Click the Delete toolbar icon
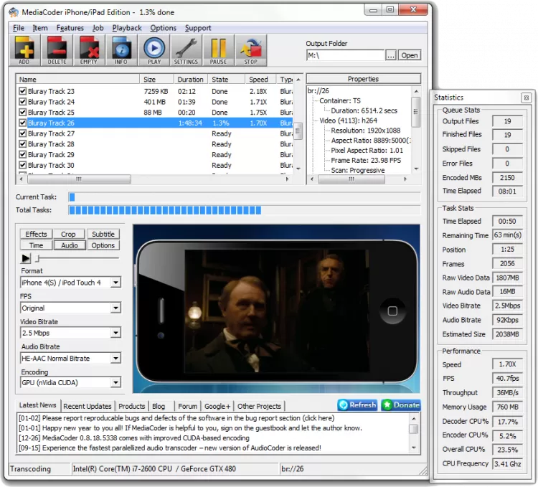Viewport: 538px width, 487px height. 57,49
